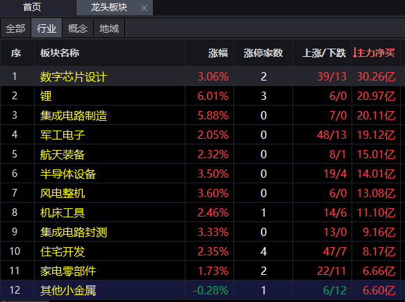Click the 30.26亿 net buy value
This screenshot has width=405, height=302.
pyautogui.click(x=376, y=76)
